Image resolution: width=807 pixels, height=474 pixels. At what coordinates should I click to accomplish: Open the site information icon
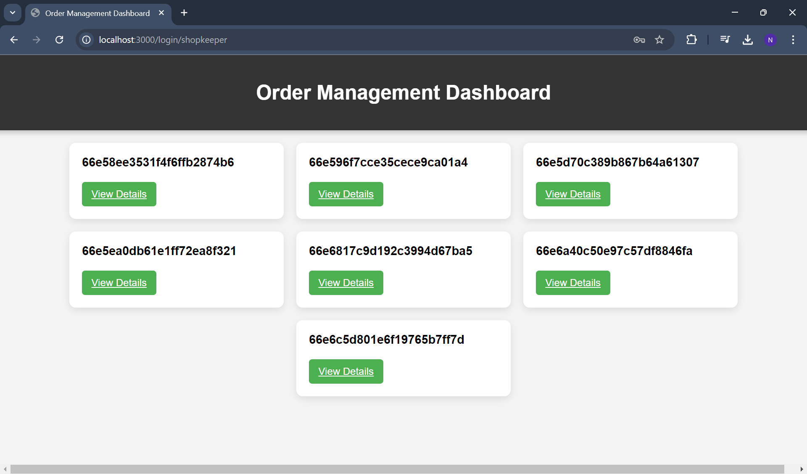tap(86, 39)
